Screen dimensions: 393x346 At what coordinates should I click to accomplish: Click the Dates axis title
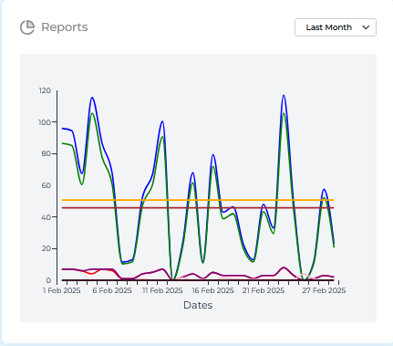pyautogui.click(x=198, y=305)
